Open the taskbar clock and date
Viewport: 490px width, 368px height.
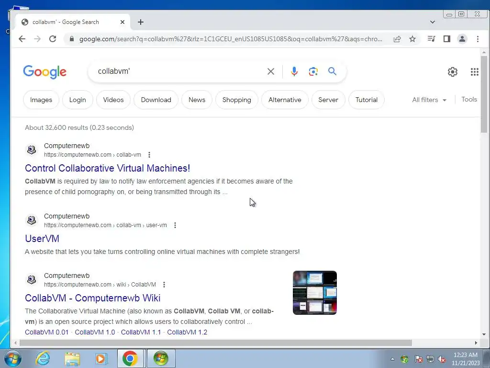466,359
